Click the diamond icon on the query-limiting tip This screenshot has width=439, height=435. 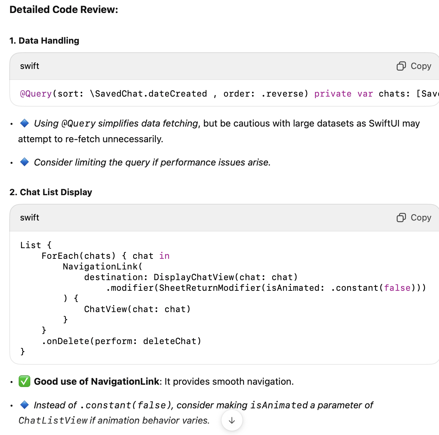pyautogui.click(x=24, y=162)
